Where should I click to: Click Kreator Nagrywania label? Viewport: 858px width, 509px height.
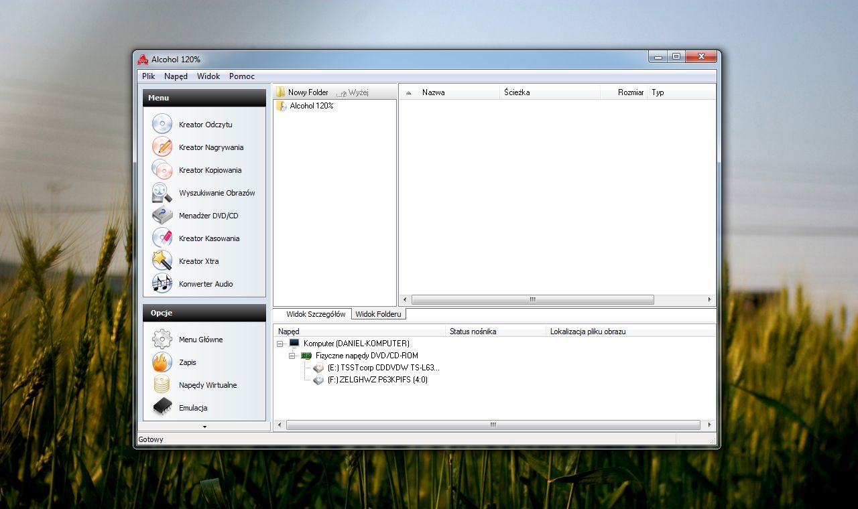[211, 147]
